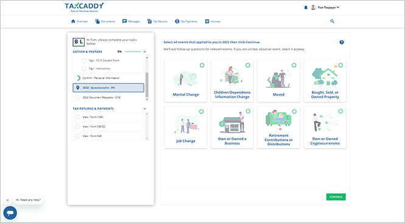This screenshot has height=223, width=405.
Task: Click Own or Owned Cryptocurrencies label
Action: click(325, 141)
